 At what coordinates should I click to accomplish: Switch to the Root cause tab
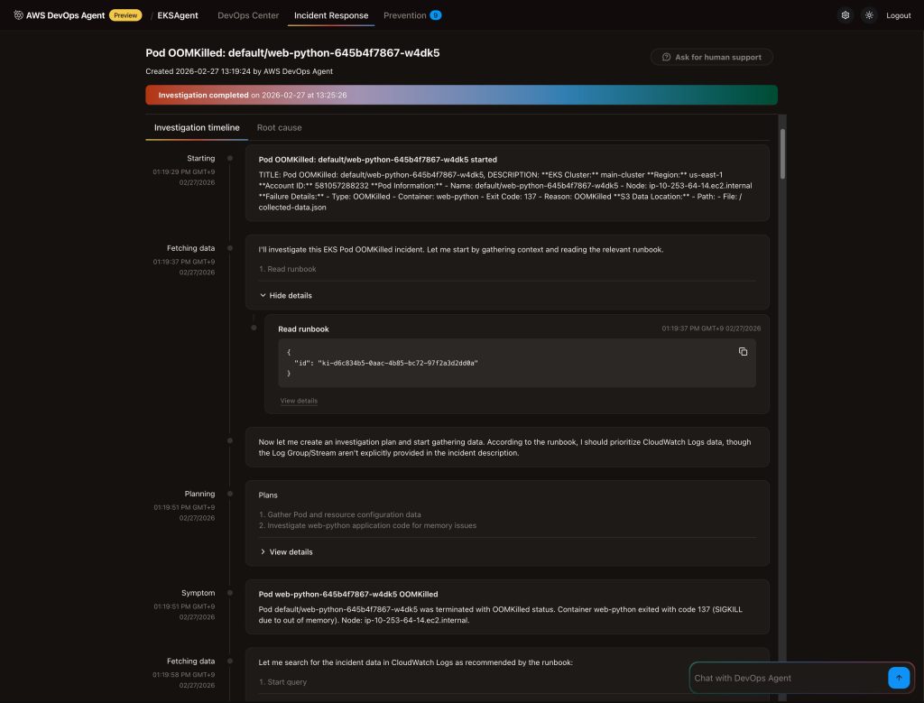[279, 128]
